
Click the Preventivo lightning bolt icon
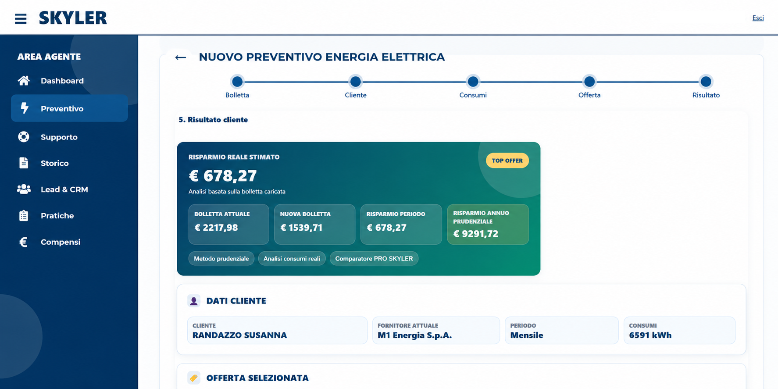pyautogui.click(x=25, y=108)
